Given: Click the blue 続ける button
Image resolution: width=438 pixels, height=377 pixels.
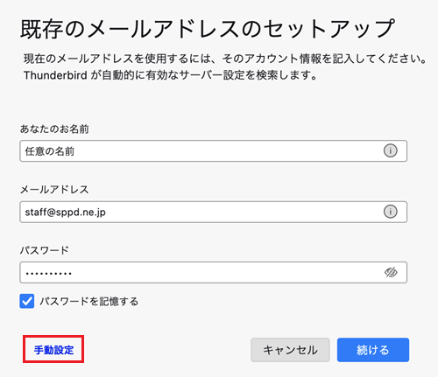Looking at the screenshot, I should [373, 350].
